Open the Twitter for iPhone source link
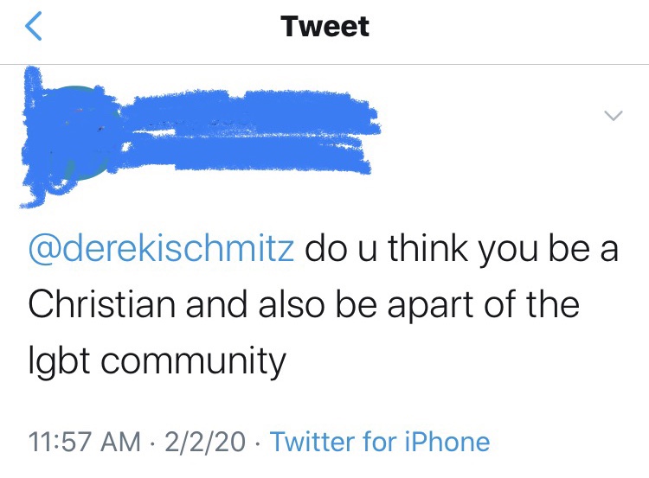649x478 pixels. pos(380,442)
